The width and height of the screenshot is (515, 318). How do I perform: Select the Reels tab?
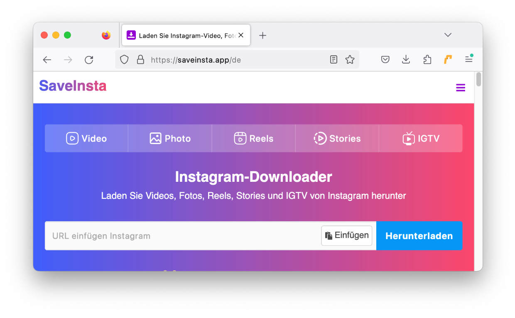pos(254,138)
